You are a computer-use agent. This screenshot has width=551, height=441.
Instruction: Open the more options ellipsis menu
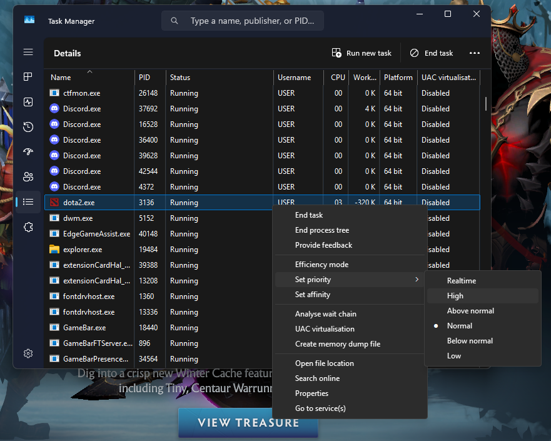(474, 53)
